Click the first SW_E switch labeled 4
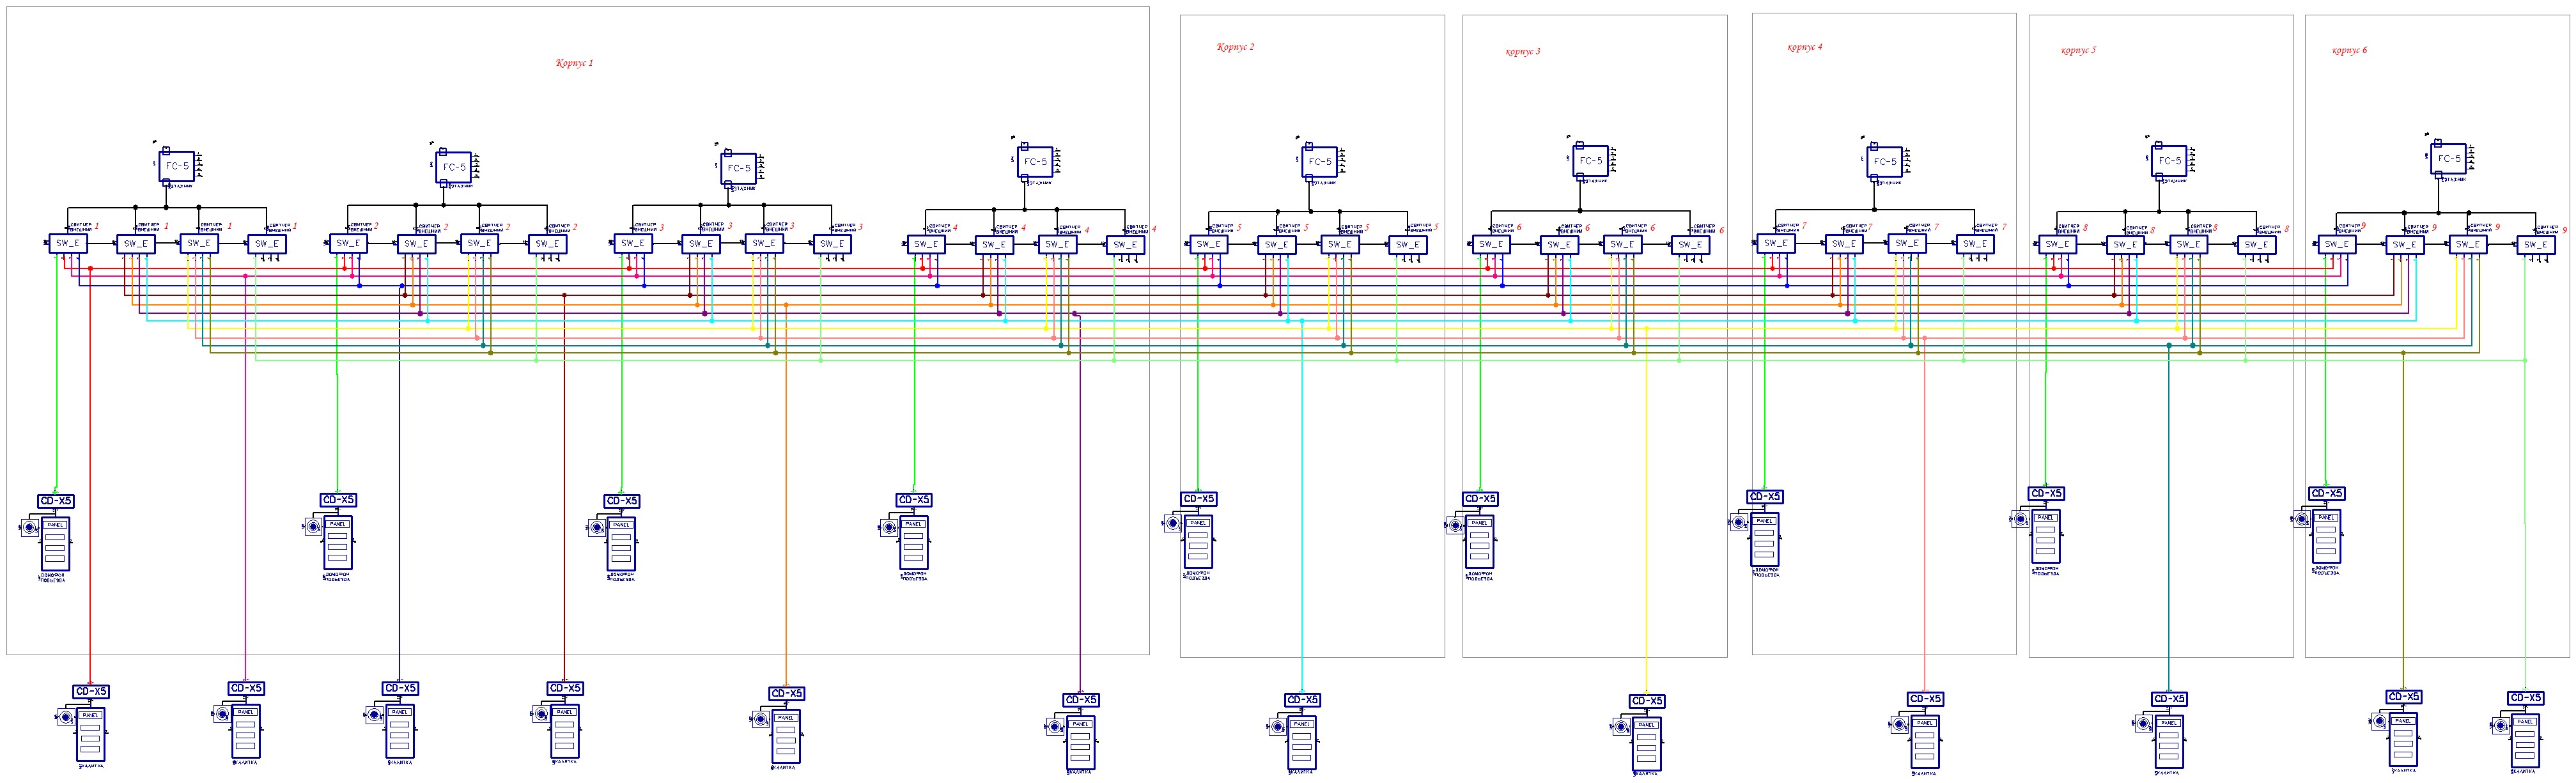This screenshot has height=783, width=2576. tap(926, 244)
